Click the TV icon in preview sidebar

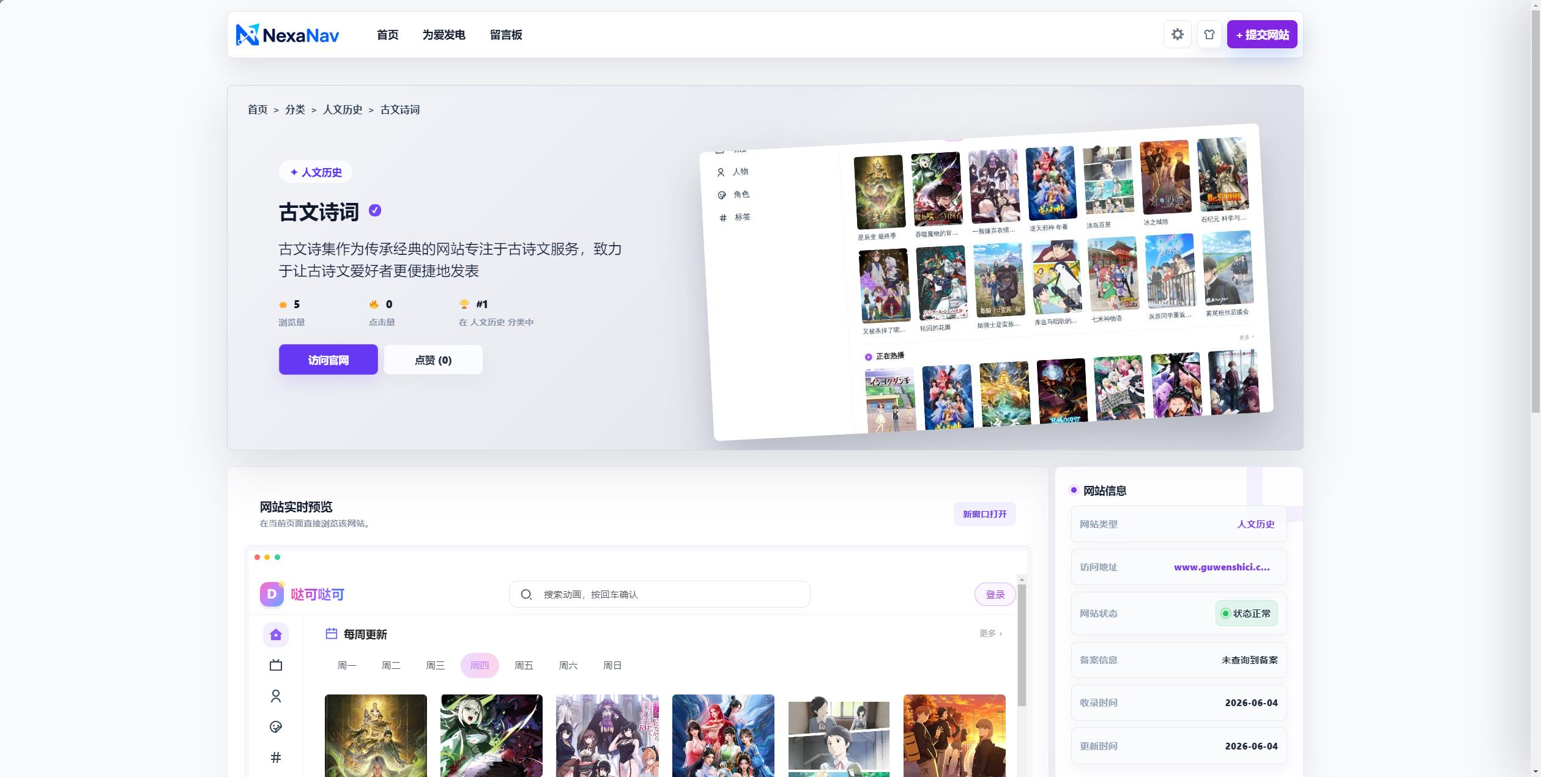(x=276, y=665)
